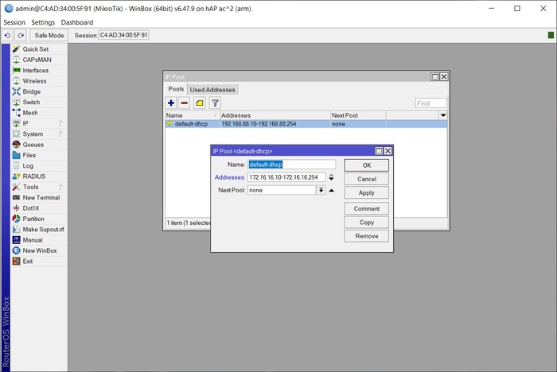
Task: Click the Cancel button
Action: pos(367,179)
